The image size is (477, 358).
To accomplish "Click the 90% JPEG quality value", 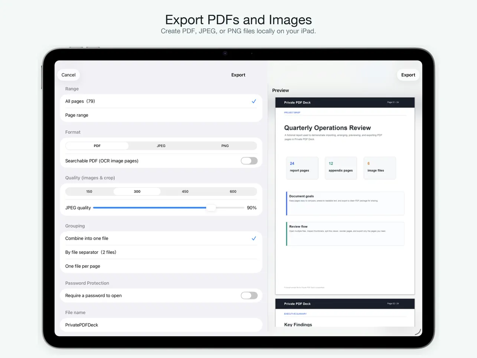I will pos(252,208).
